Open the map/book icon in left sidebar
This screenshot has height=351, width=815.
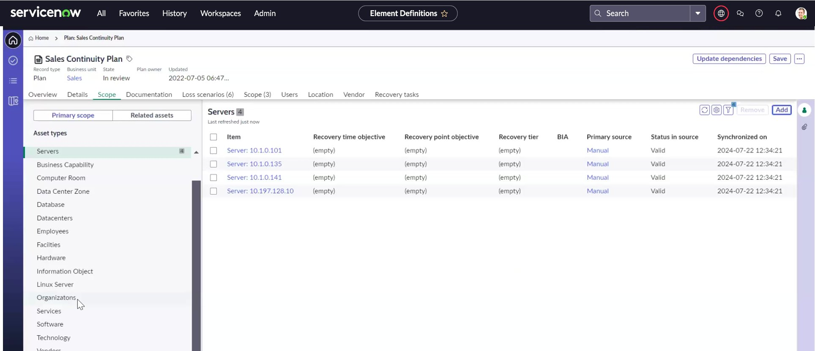point(13,101)
